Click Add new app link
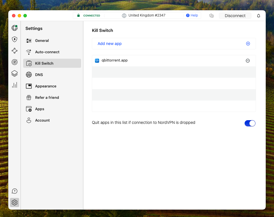Viewport: 274px width, 217px height. pos(110,44)
